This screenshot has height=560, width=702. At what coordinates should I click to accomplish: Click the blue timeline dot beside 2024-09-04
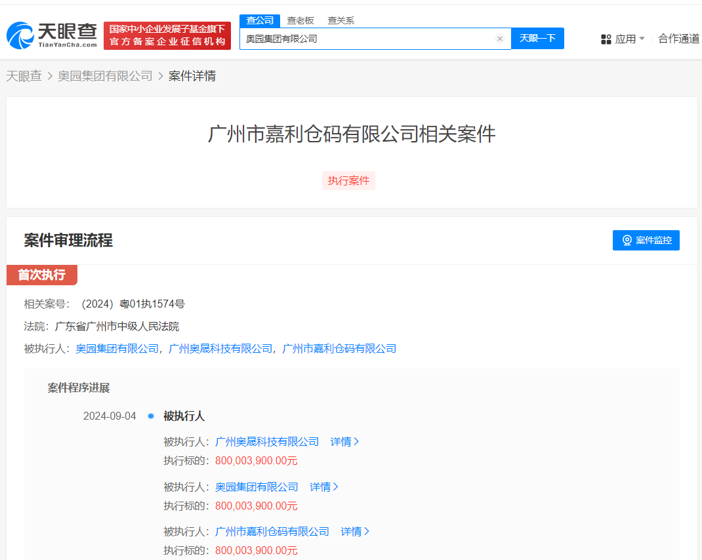151,416
